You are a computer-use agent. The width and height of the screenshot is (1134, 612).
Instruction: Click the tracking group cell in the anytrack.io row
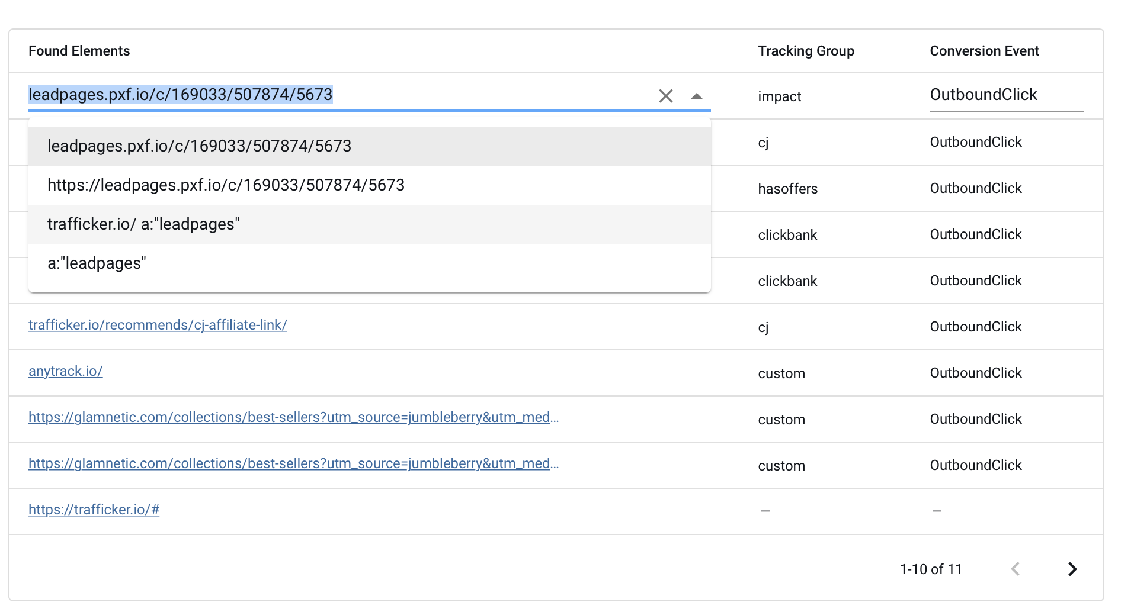[781, 373]
